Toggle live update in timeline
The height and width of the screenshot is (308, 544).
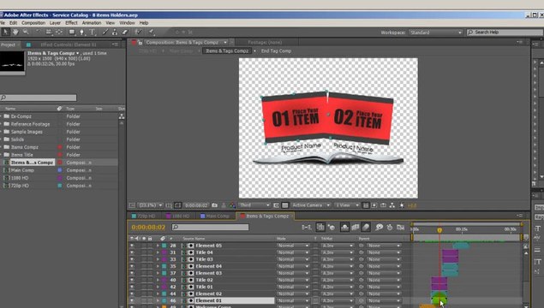[320, 227]
